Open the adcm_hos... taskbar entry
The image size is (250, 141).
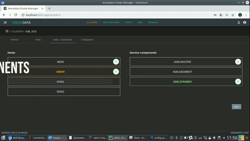tap(98, 137)
